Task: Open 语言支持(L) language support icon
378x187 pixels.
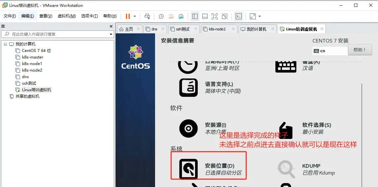Action: point(189,88)
